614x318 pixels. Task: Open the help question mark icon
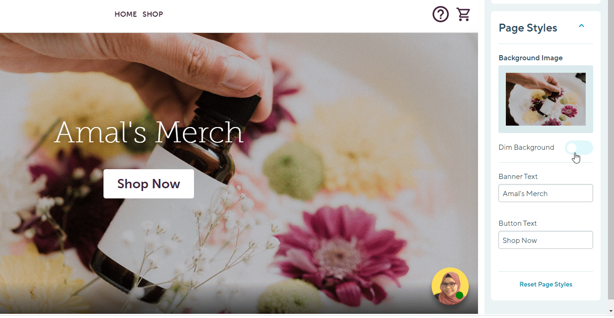440,14
